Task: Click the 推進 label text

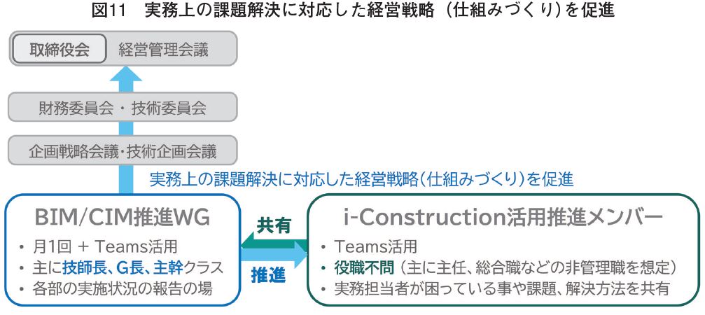Action: pyautogui.click(x=268, y=275)
